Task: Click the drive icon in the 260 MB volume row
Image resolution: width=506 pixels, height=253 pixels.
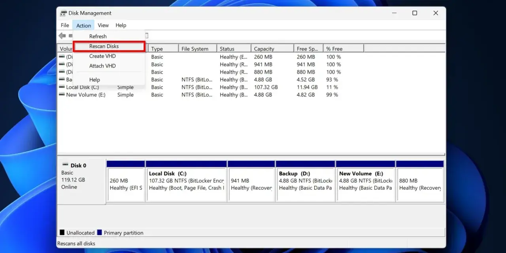Action: point(62,57)
